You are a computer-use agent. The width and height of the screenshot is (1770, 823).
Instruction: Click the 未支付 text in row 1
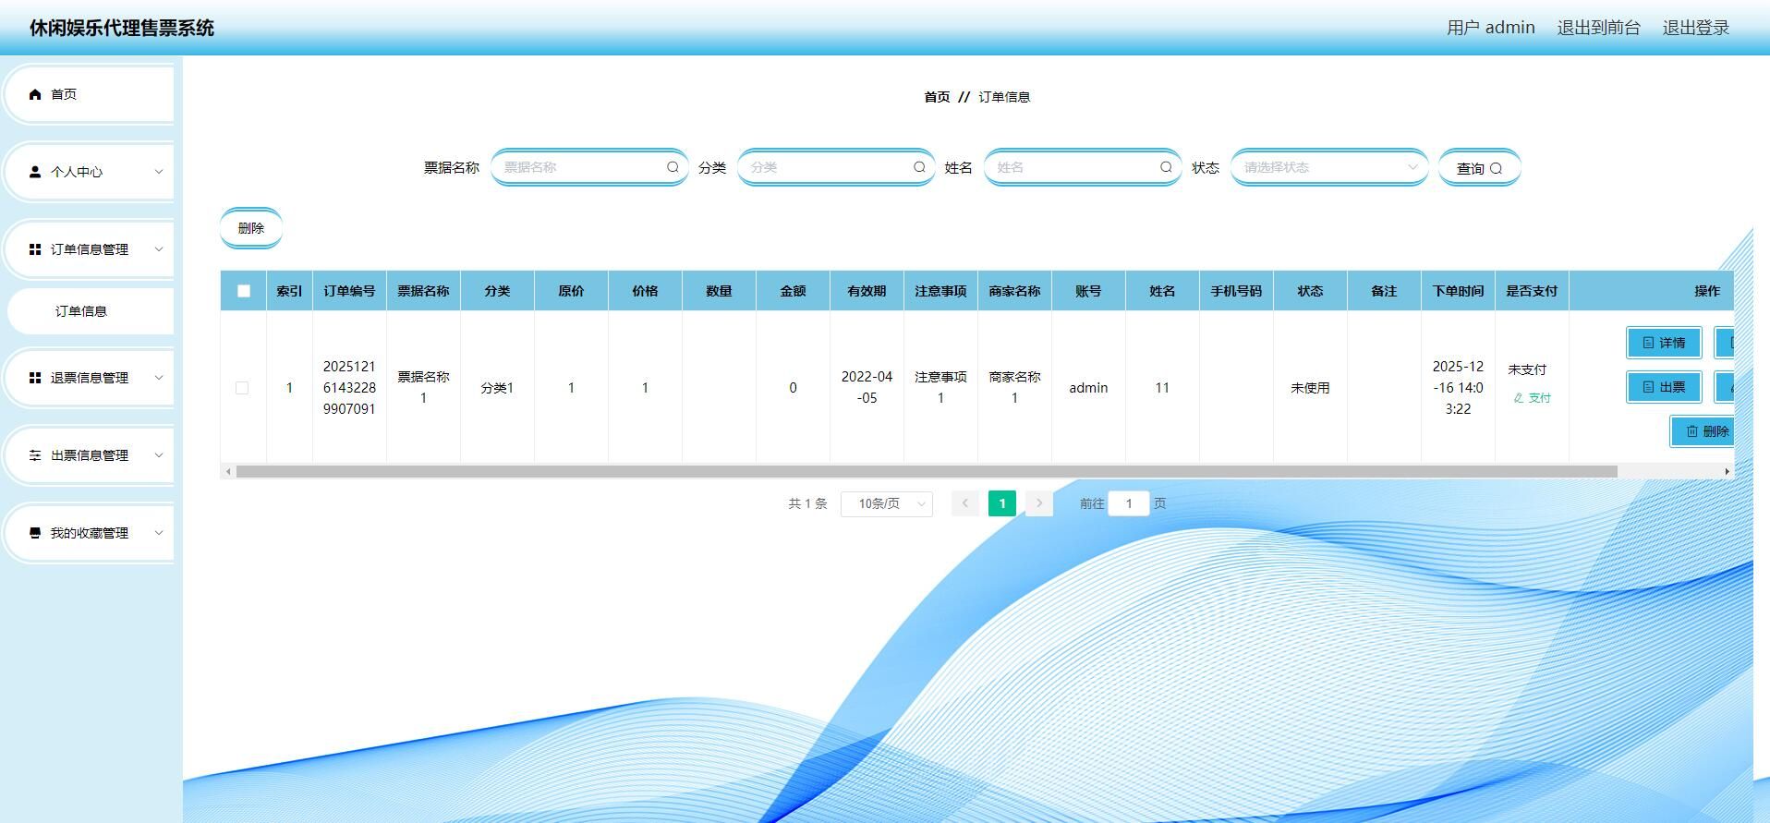[1527, 369]
